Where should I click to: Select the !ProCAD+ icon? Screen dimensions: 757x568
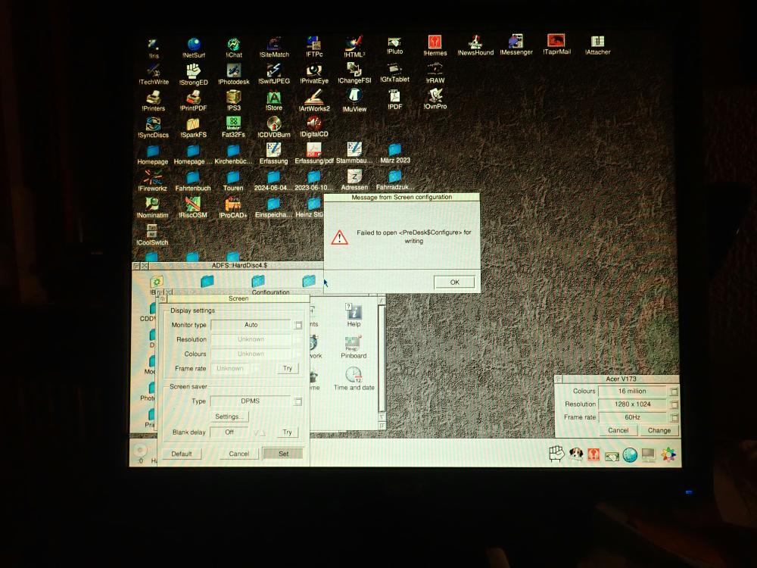[233, 208]
